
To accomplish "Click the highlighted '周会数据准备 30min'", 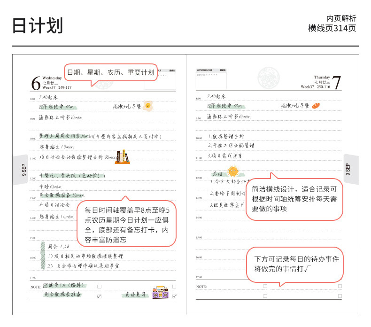I will click(x=62, y=195).
